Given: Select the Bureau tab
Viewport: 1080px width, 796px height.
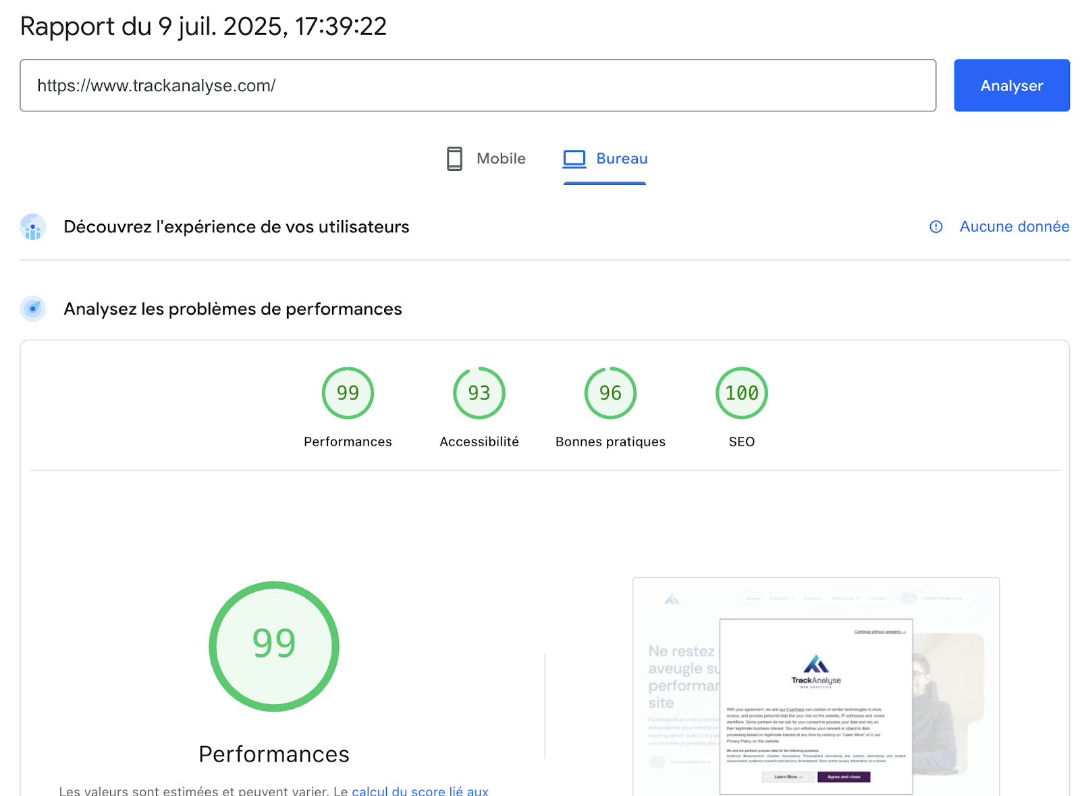Looking at the screenshot, I should 605,159.
